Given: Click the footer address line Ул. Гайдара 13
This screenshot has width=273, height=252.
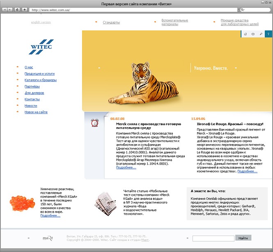Looking at the screenshot, I should click(x=106, y=236).
